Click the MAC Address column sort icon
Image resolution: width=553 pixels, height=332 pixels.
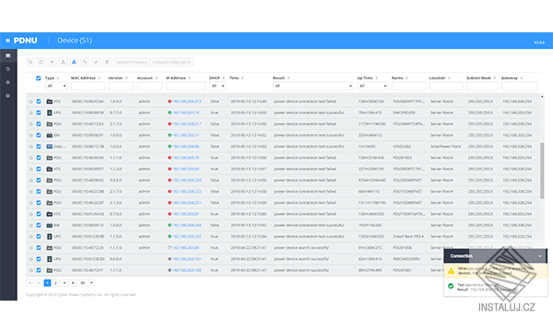(x=100, y=78)
